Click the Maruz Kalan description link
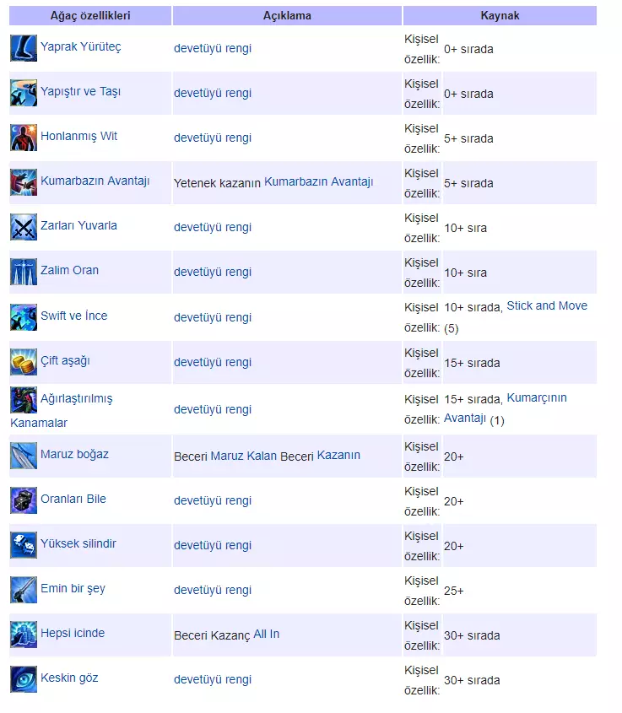 tap(243, 456)
